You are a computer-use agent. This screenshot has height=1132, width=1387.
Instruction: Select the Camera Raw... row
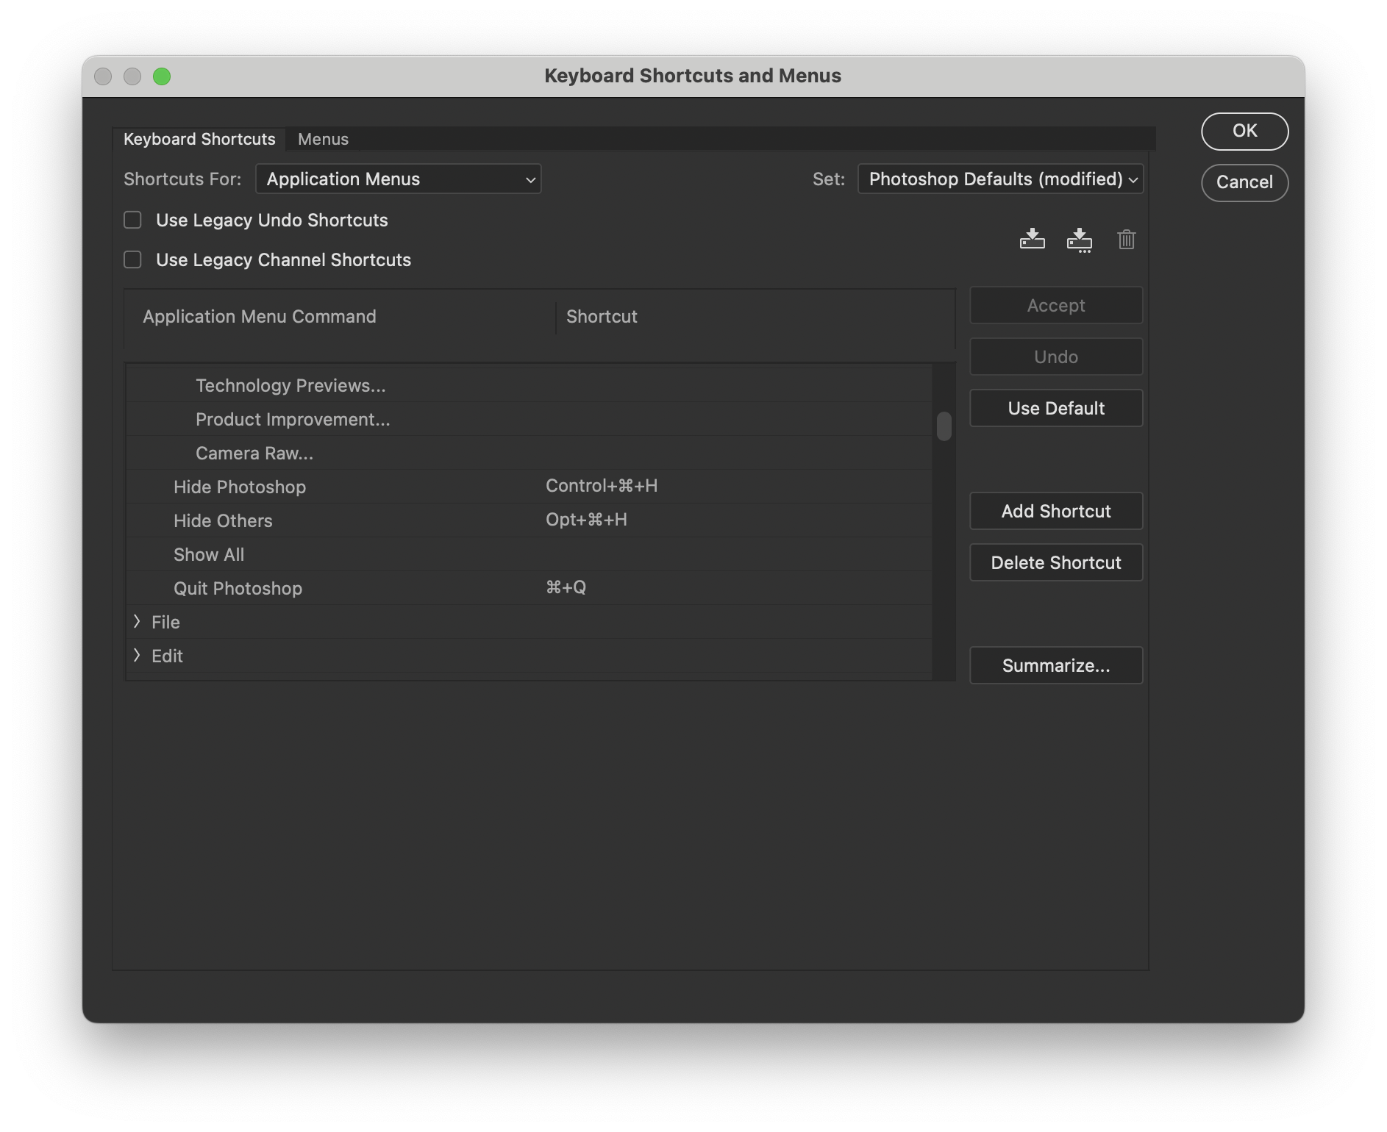[x=530, y=453]
